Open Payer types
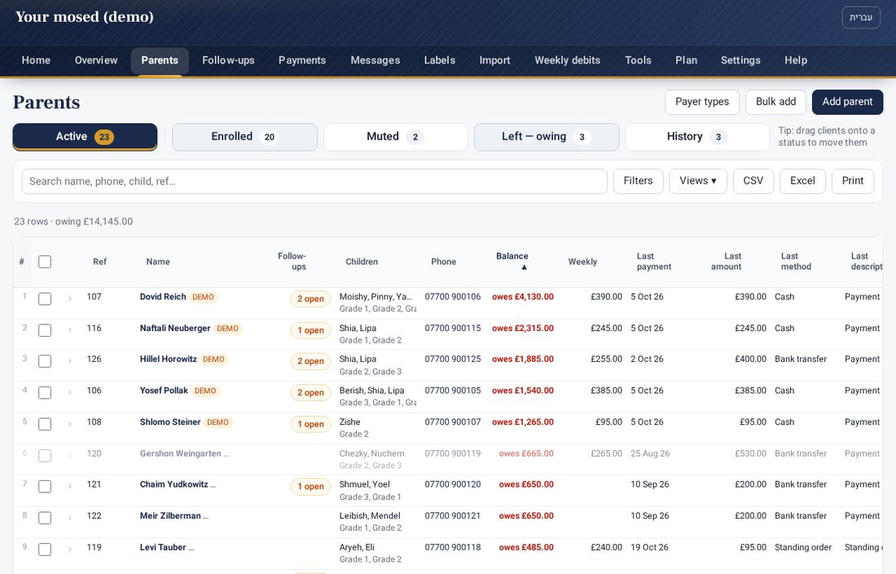 (701, 102)
